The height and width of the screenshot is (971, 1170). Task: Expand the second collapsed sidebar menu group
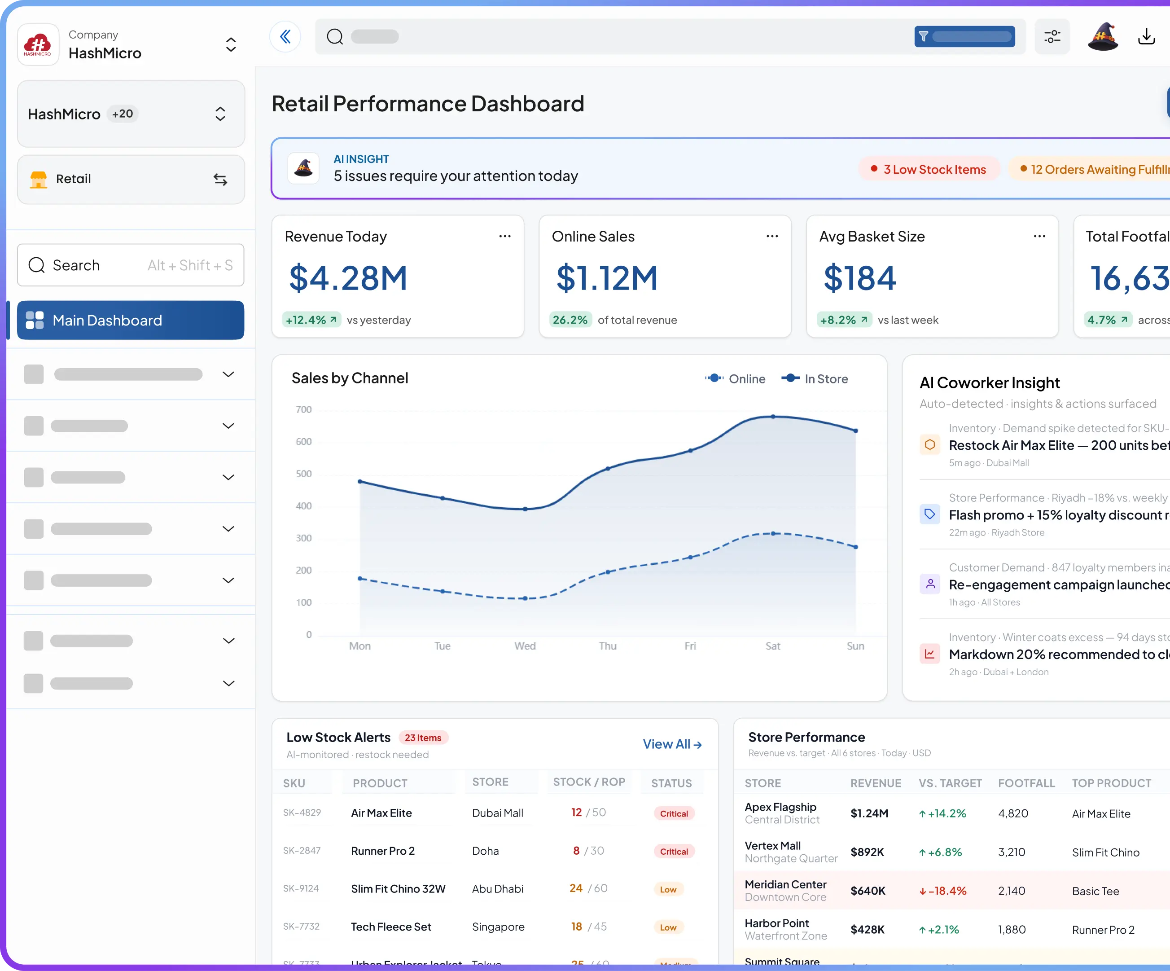click(x=228, y=426)
